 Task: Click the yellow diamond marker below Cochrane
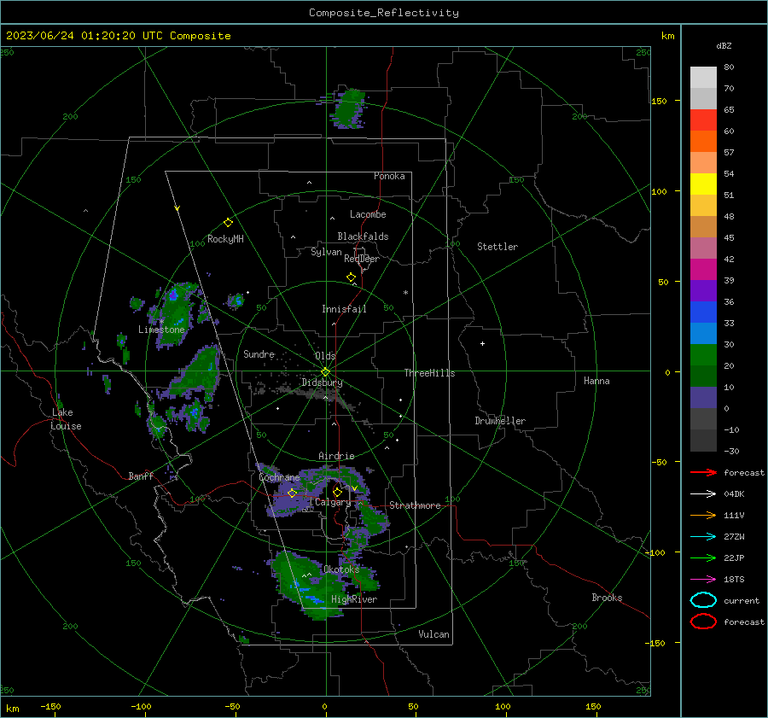pos(292,493)
